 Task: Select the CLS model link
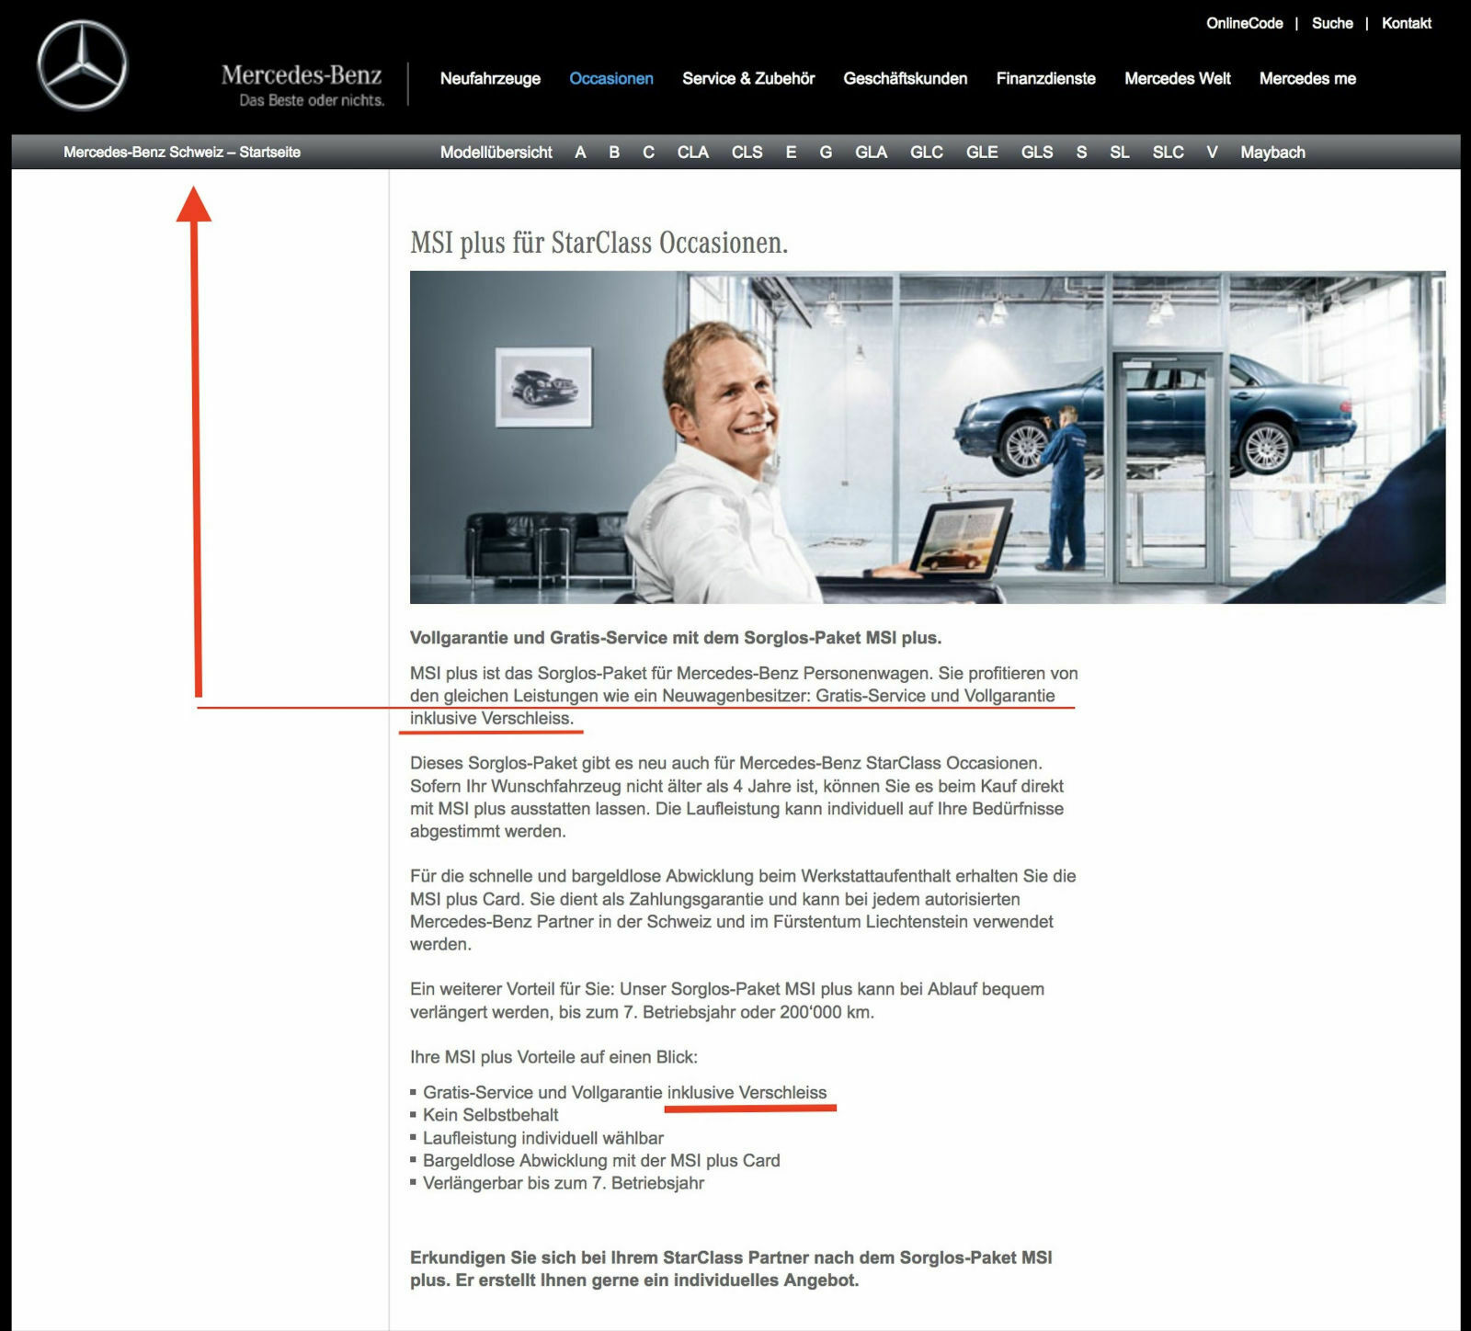point(747,153)
